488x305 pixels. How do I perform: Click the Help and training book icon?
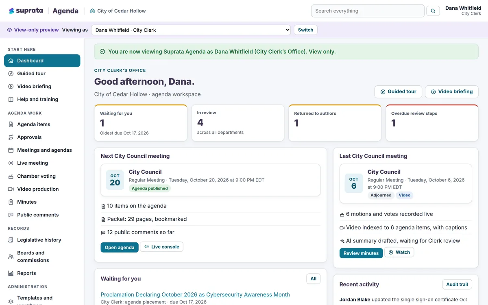click(11, 100)
